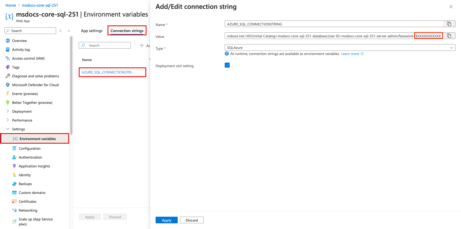Select the Connection strings tab
The width and height of the screenshot is (461, 229).
[x=127, y=31]
